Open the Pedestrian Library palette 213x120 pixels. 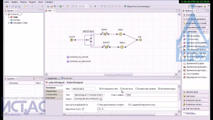coord(195,104)
